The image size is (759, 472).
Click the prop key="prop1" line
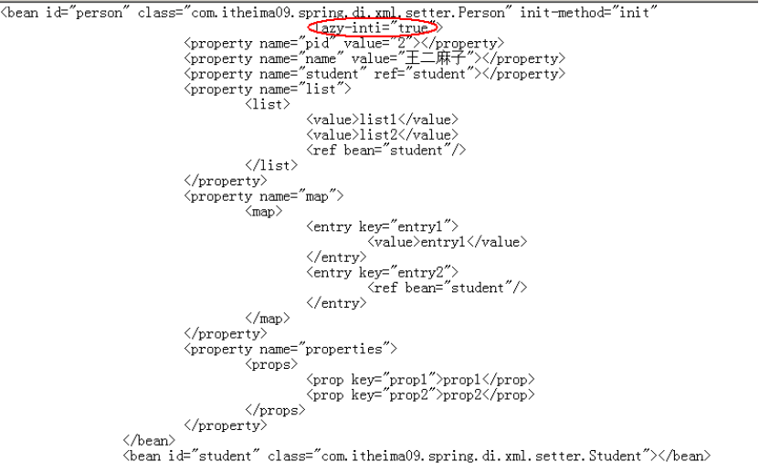click(x=420, y=380)
